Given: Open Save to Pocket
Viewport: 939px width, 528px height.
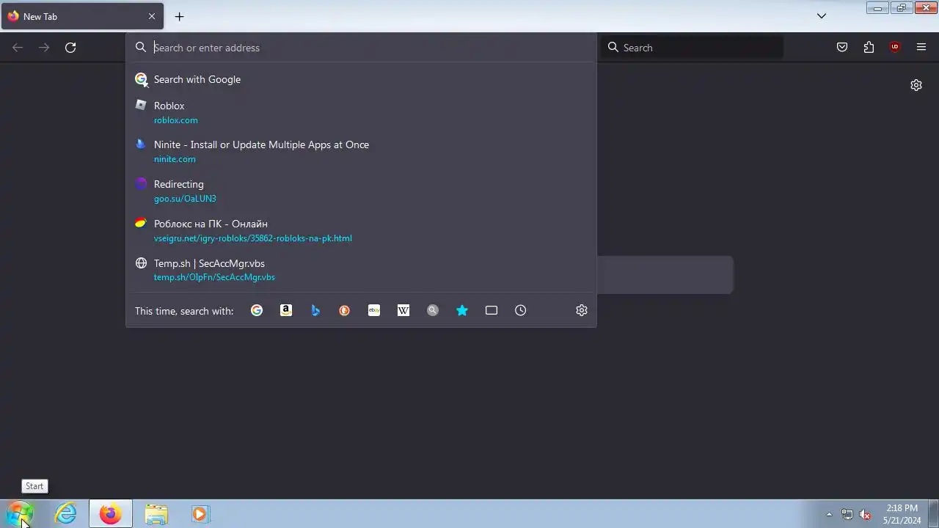Looking at the screenshot, I should pyautogui.click(x=842, y=48).
